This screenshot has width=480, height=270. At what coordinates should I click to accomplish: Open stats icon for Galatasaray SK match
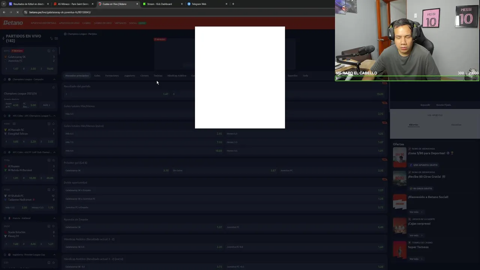[49, 51]
